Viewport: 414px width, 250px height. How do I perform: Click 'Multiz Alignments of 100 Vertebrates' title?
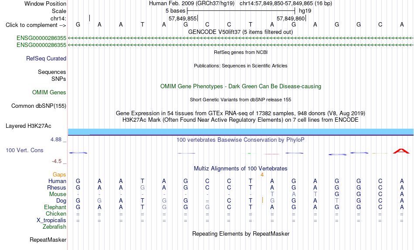(241, 168)
